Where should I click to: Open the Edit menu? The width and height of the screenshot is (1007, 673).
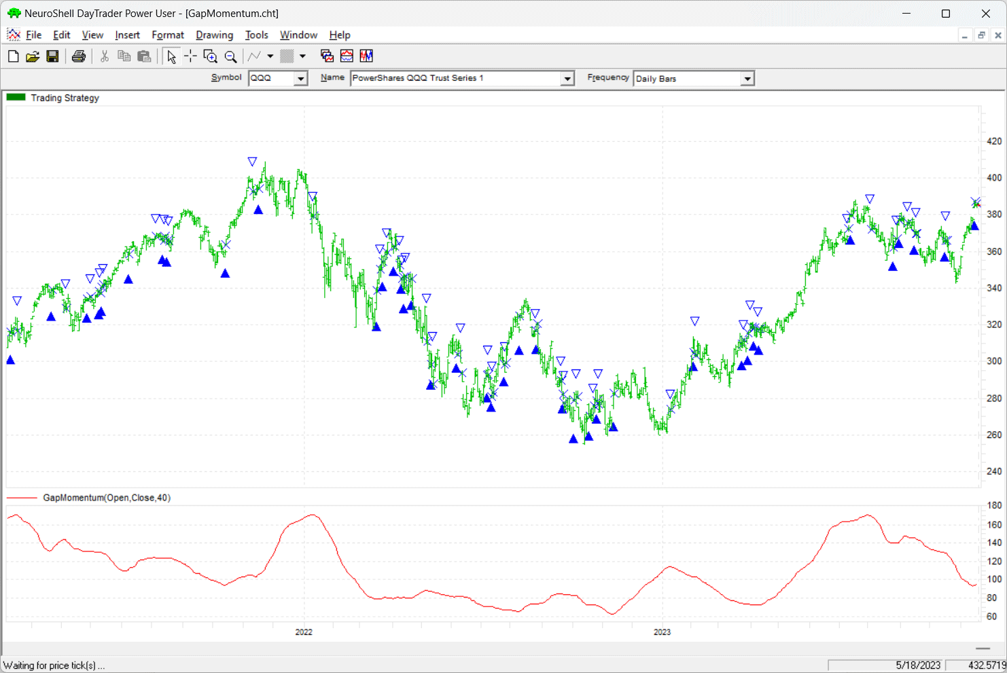tap(62, 35)
